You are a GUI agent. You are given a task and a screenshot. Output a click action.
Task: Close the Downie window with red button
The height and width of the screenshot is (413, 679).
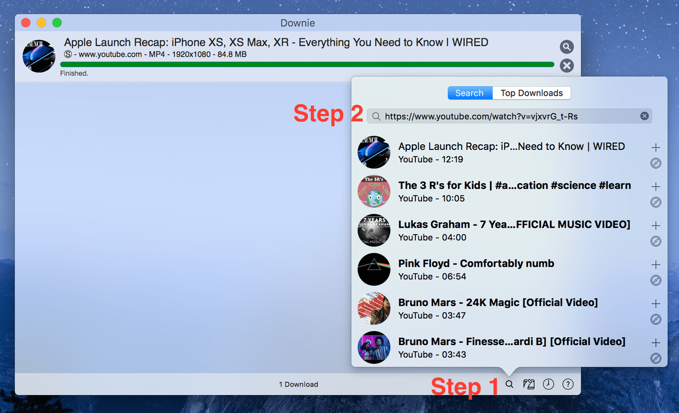[25, 23]
